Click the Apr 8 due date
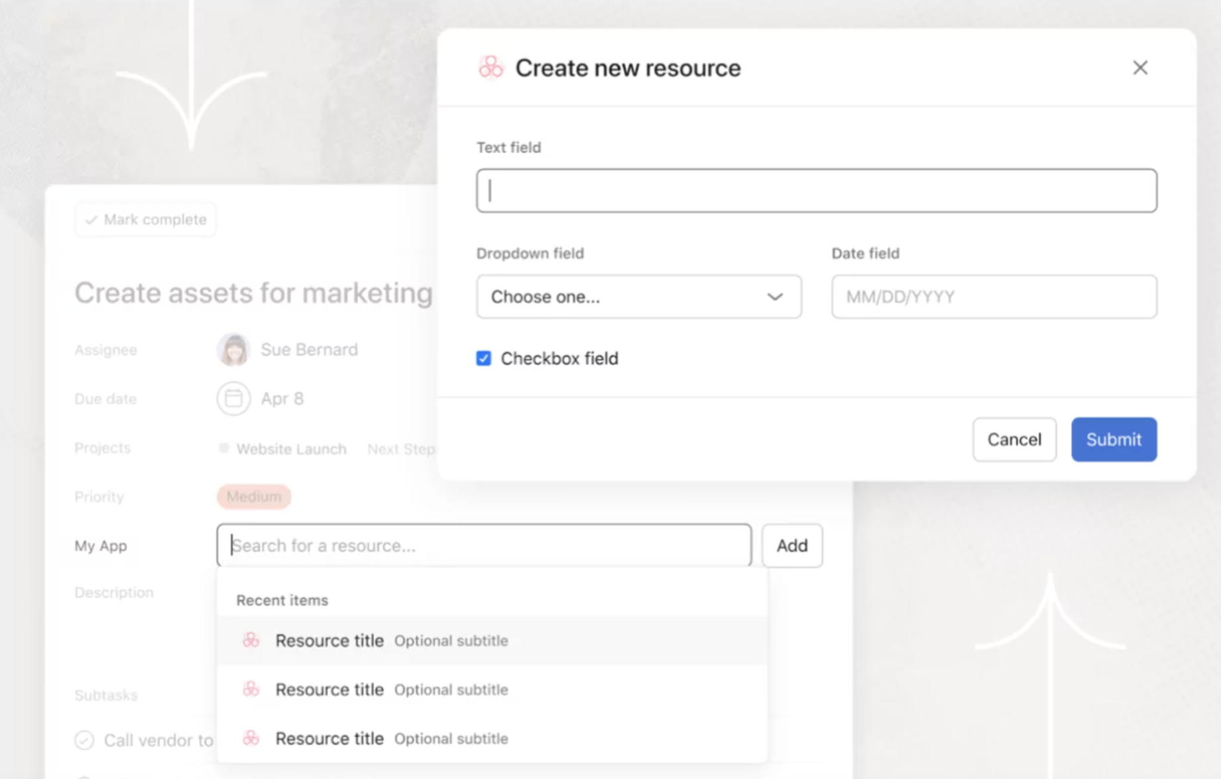 point(282,399)
